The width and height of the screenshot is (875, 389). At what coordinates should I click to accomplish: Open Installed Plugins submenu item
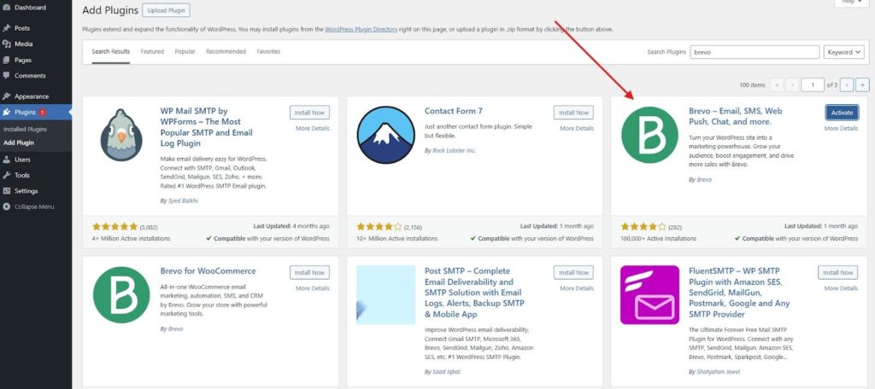pos(25,129)
